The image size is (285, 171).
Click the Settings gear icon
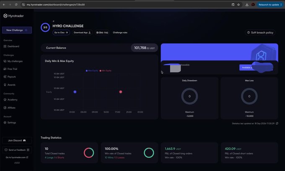click(x=5, y=123)
